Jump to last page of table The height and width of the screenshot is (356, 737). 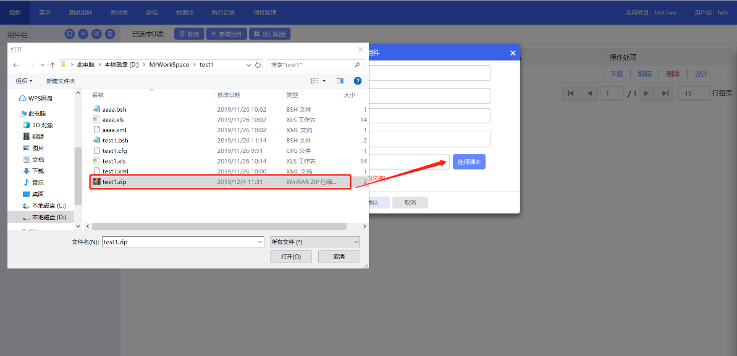(x=665, y=93)
